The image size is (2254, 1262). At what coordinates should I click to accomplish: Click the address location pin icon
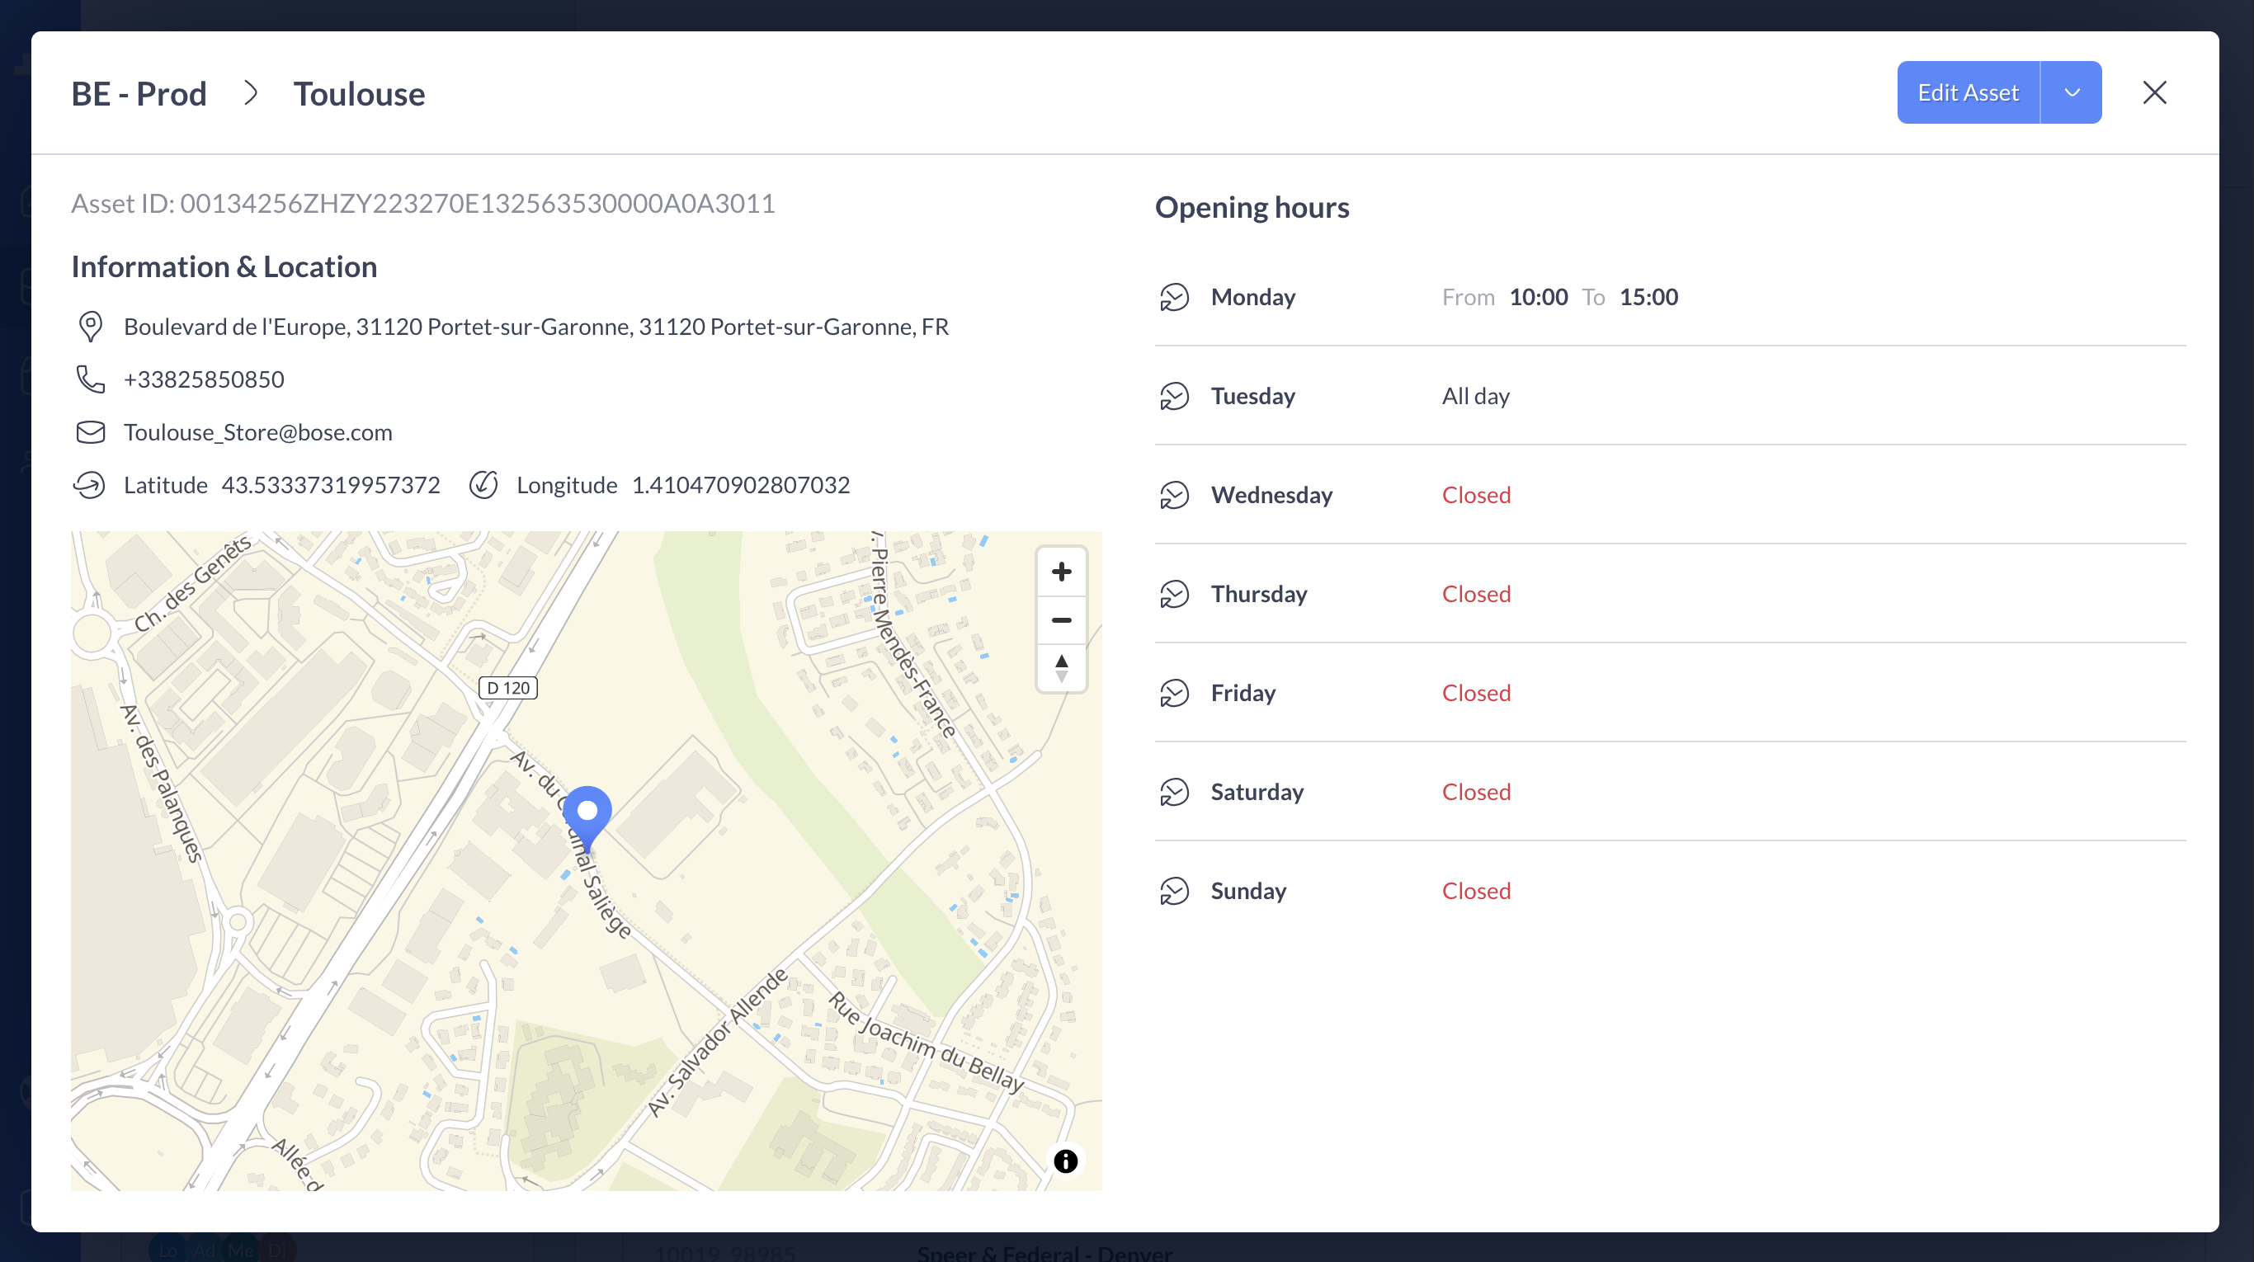pyautogui.click(x=90, y=326)
